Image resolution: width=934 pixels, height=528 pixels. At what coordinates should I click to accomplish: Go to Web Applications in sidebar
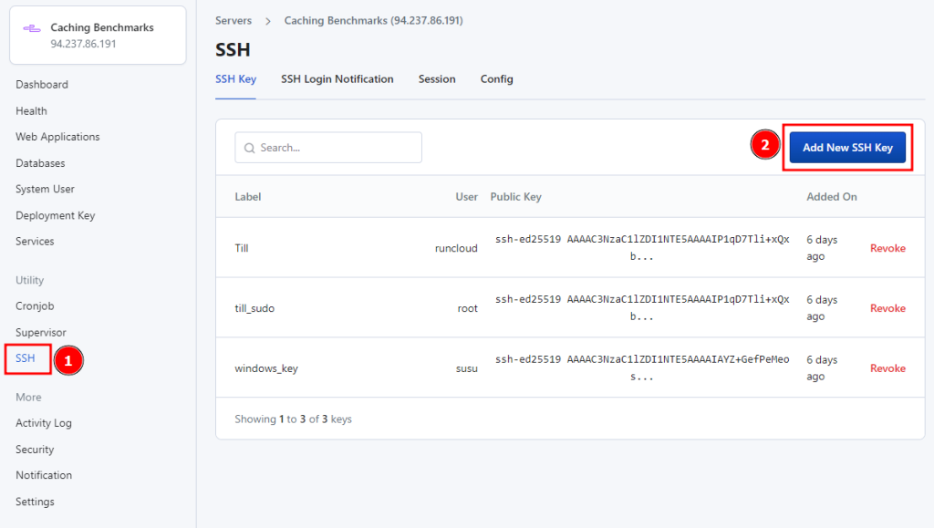(x=57, y=137)
